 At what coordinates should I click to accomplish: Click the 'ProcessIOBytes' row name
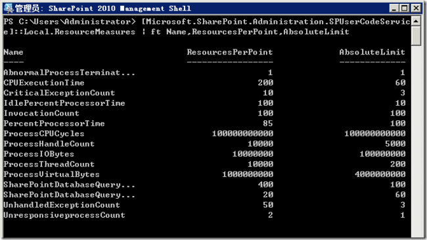(x=39, y=154)
